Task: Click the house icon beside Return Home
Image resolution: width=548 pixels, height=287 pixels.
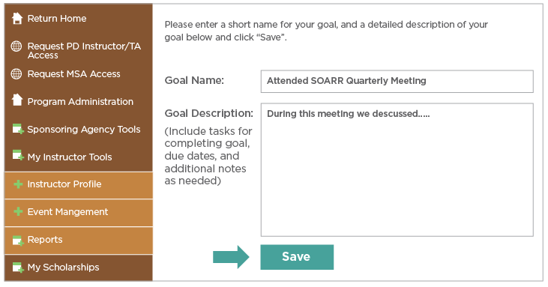Action: click(x=17, y=18)
